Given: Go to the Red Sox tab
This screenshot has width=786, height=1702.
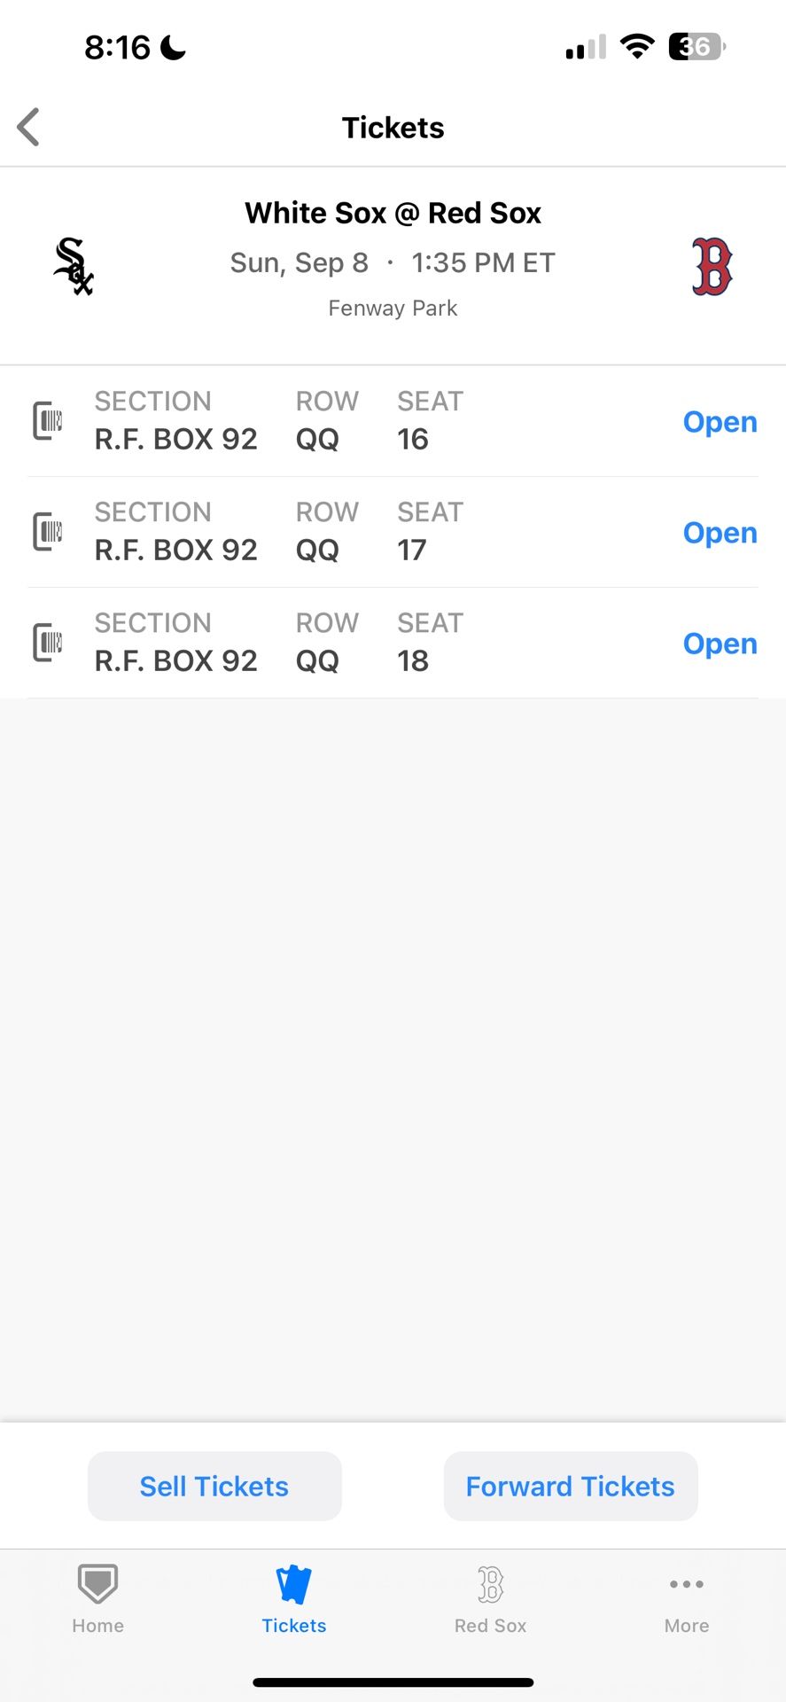Looking at the screenshot, I should [x=491, y=1599].
